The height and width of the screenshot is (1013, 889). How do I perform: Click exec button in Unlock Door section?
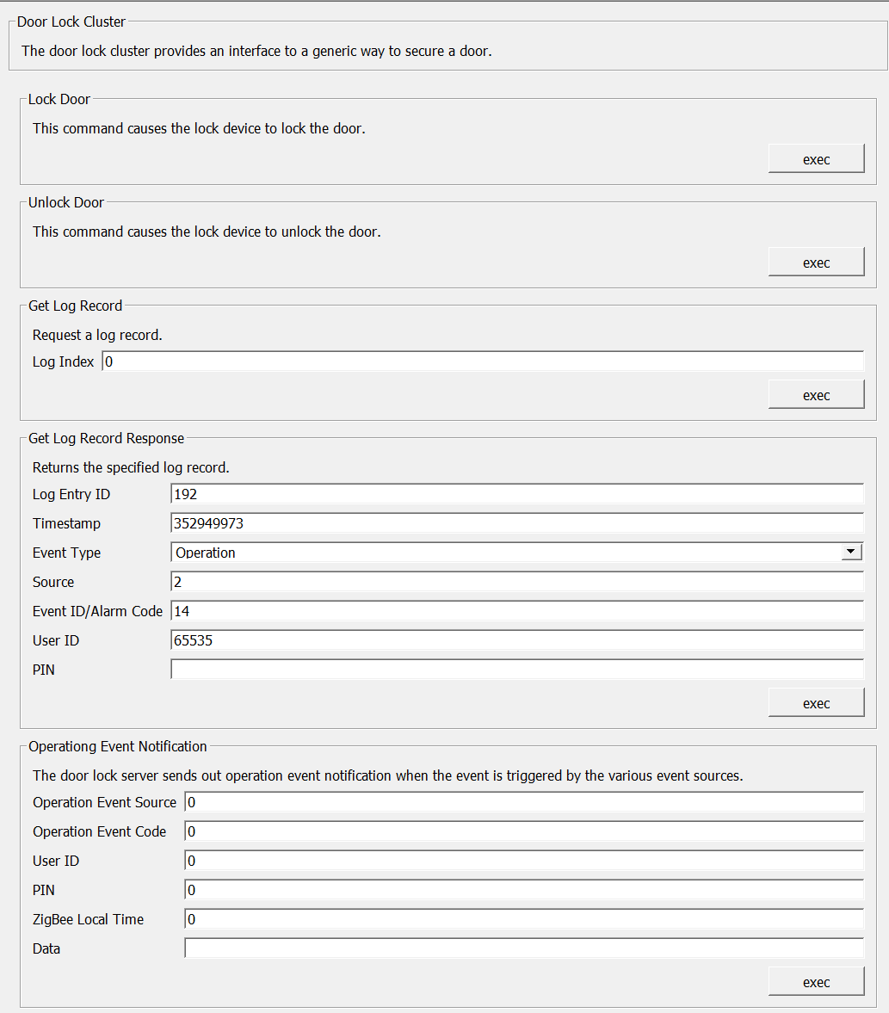[x=816, y=263]
